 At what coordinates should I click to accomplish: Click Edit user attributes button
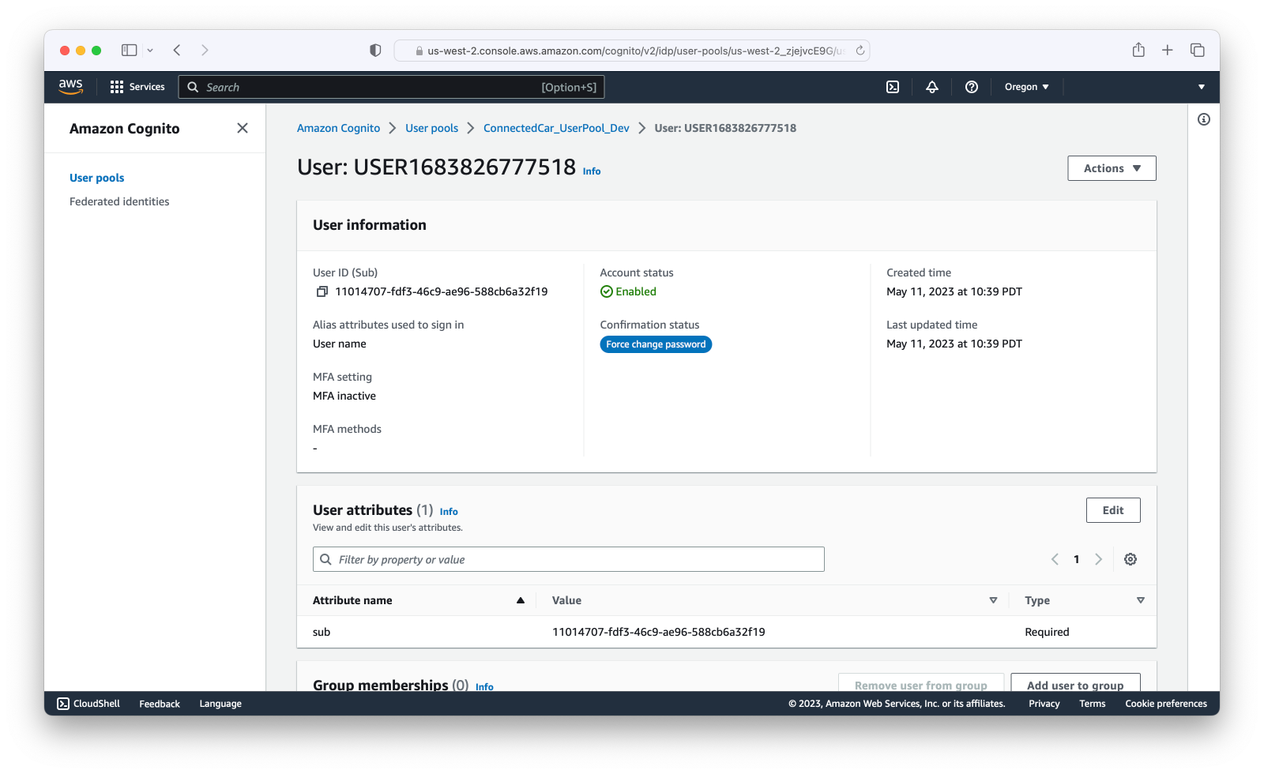[1113, 510]
